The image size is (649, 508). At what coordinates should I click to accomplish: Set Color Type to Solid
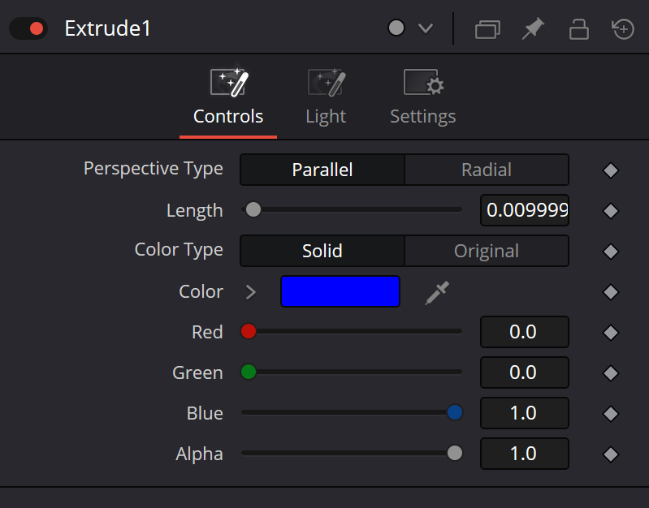(322, 251)
